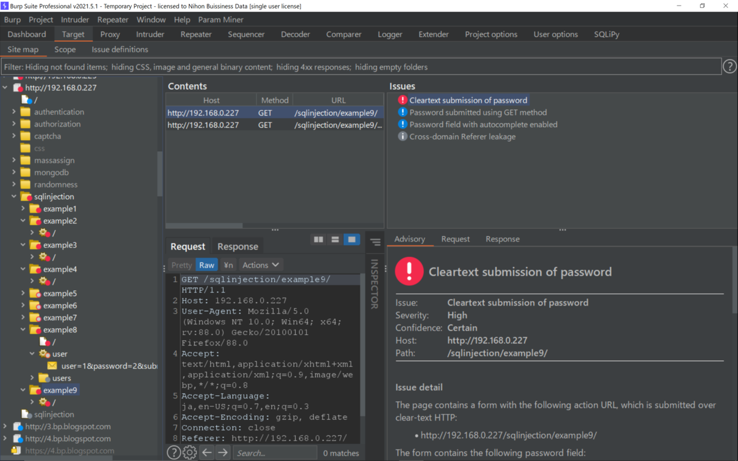The width and height of the screenshot is (738, 461).
Task: Click the example9 folder icon
Action: (x=35, y=390)
